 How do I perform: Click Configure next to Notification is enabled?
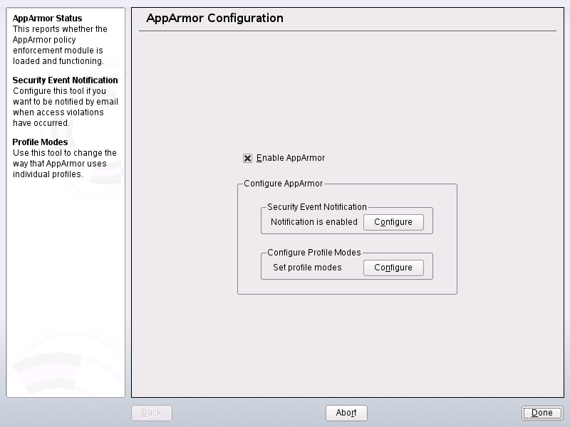click(x=393, y=222)
